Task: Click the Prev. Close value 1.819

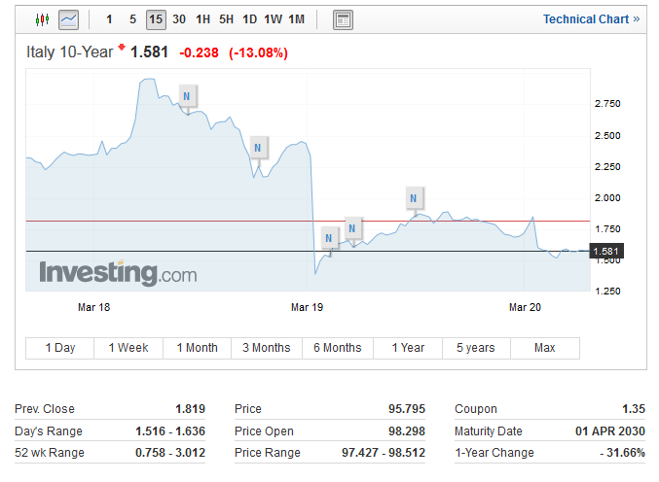Action: pyautogui.click(x=190, y=409)
